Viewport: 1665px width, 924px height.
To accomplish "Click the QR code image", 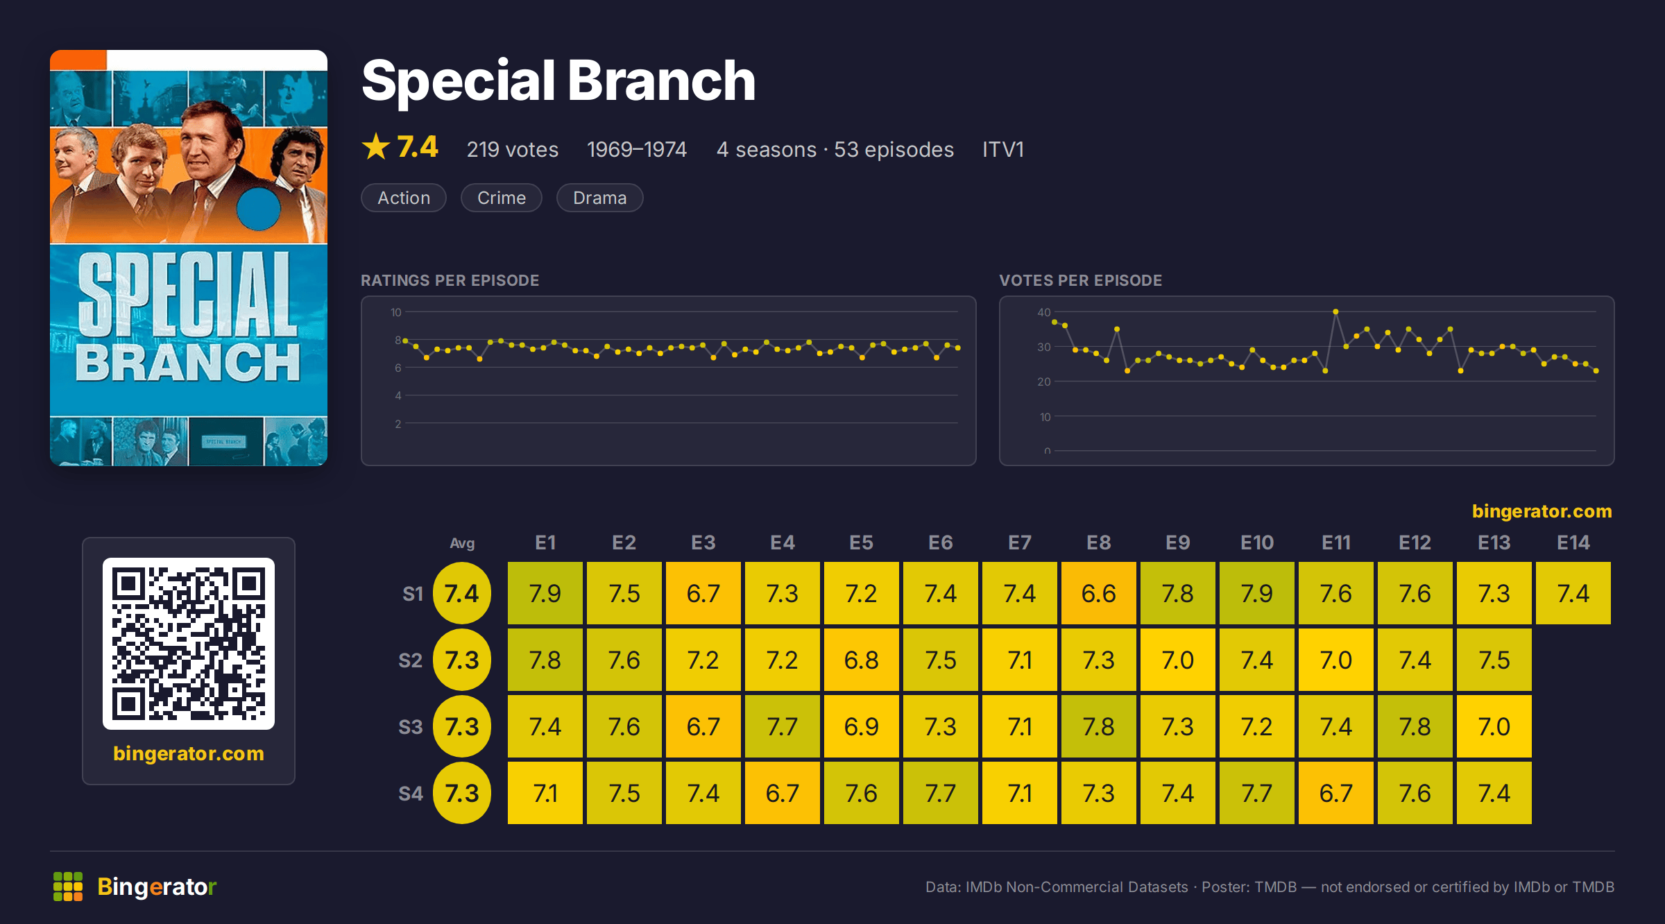I will pyautogui.click(x=189, y=643).
